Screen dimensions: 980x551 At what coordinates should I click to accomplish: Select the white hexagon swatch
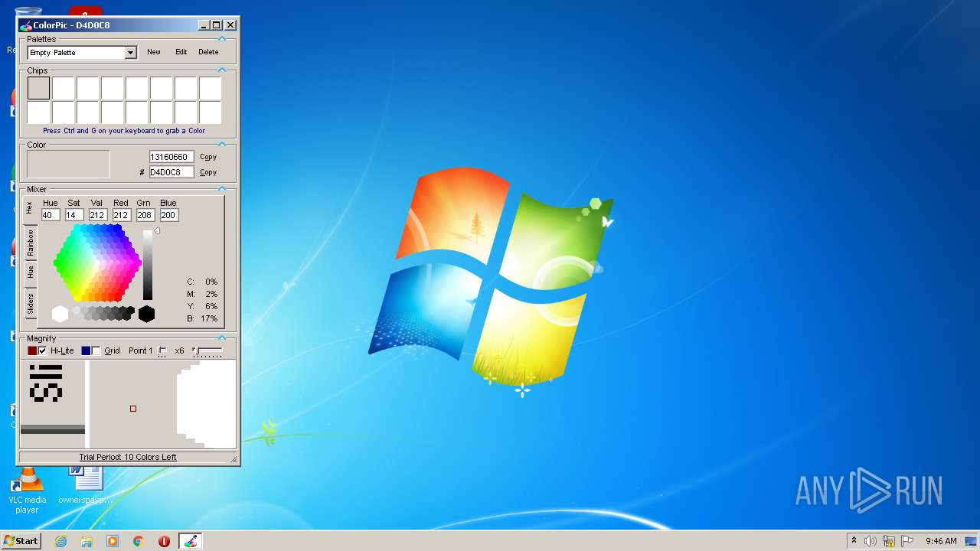point(60,314)
